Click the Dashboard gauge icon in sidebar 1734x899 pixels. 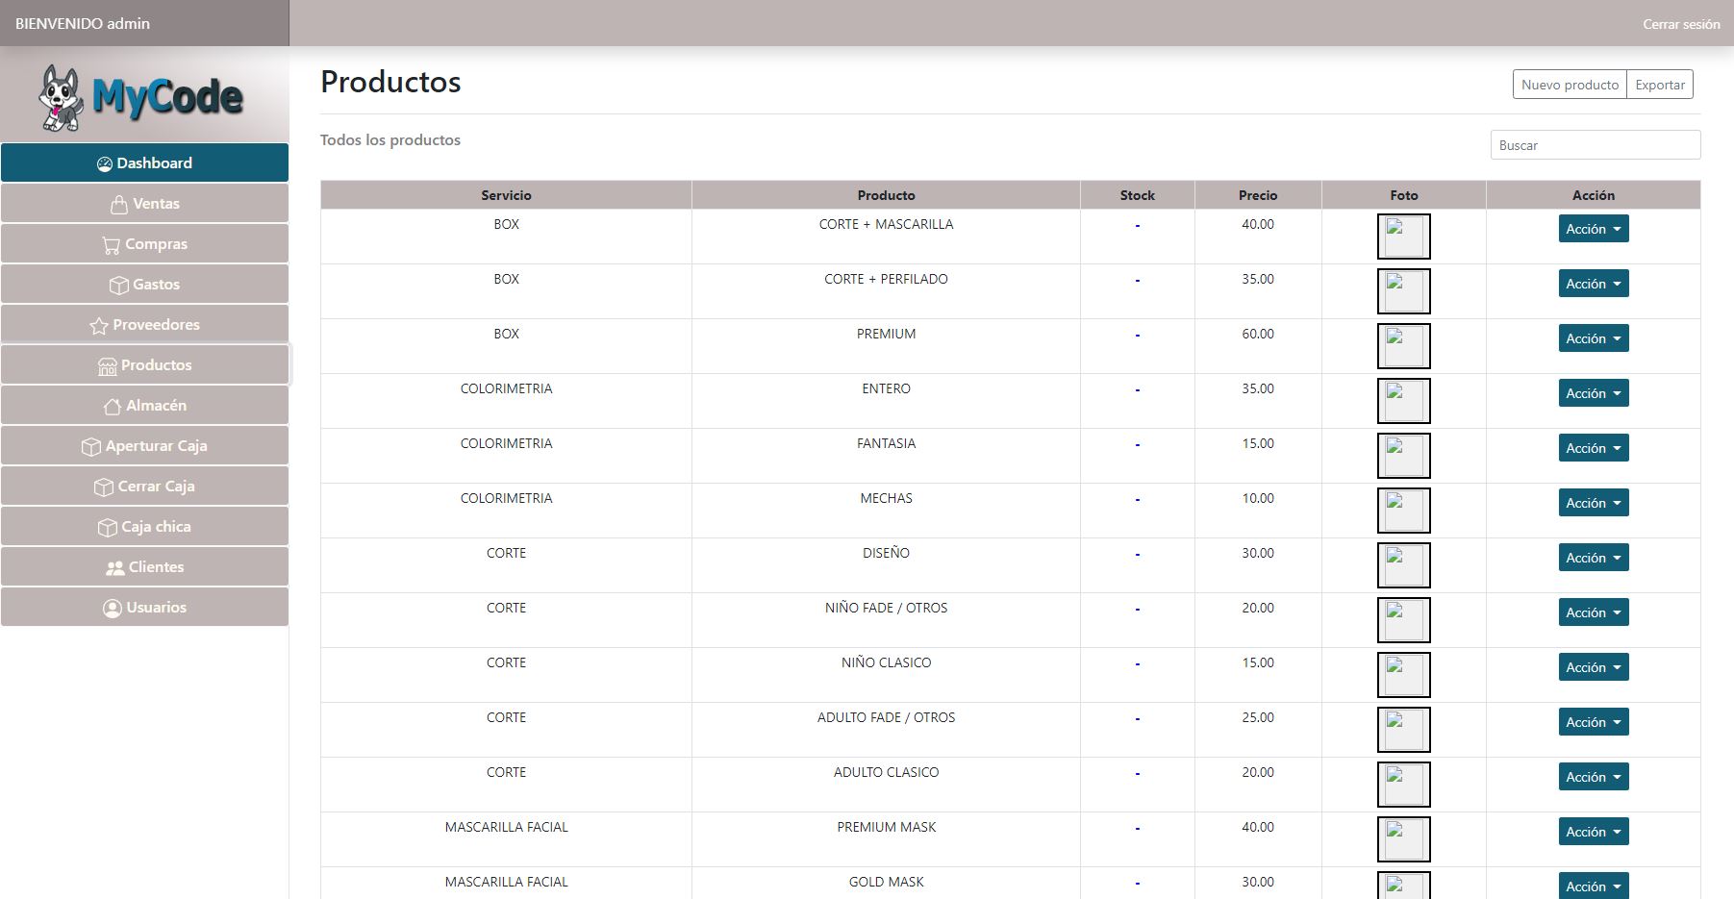pos(105,164)
